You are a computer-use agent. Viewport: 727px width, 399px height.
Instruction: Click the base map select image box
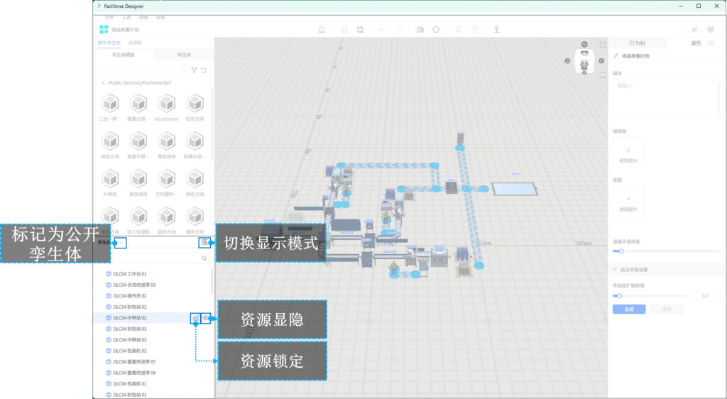pos(628,201)
